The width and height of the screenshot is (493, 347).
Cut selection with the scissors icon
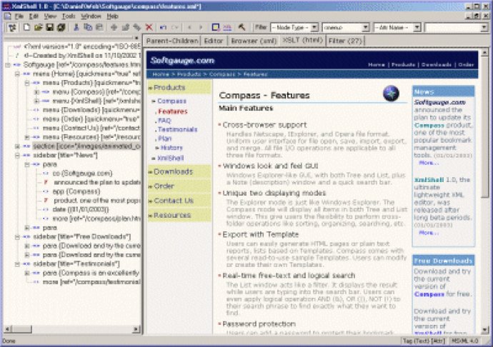(76, 28)
